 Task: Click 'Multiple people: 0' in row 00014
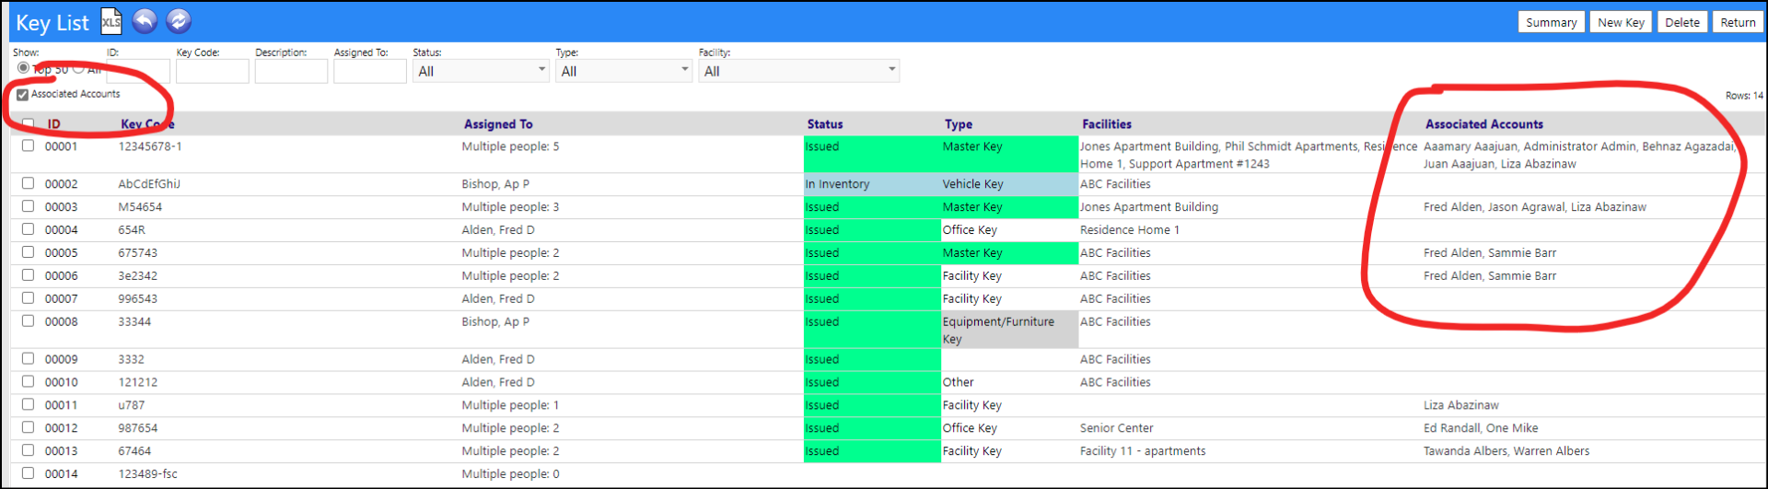(x=510, y=474)
